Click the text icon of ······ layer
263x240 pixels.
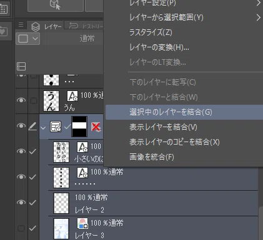[x=82, y=173]
